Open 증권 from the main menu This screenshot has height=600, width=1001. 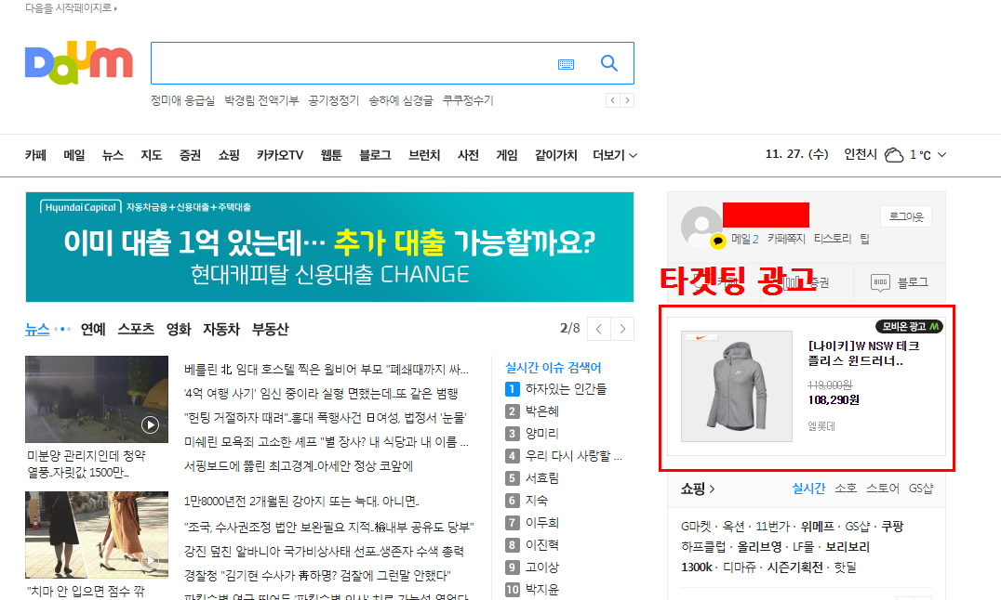pos(190,155)
